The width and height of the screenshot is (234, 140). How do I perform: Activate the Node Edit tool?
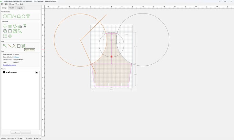click(5, 46)
